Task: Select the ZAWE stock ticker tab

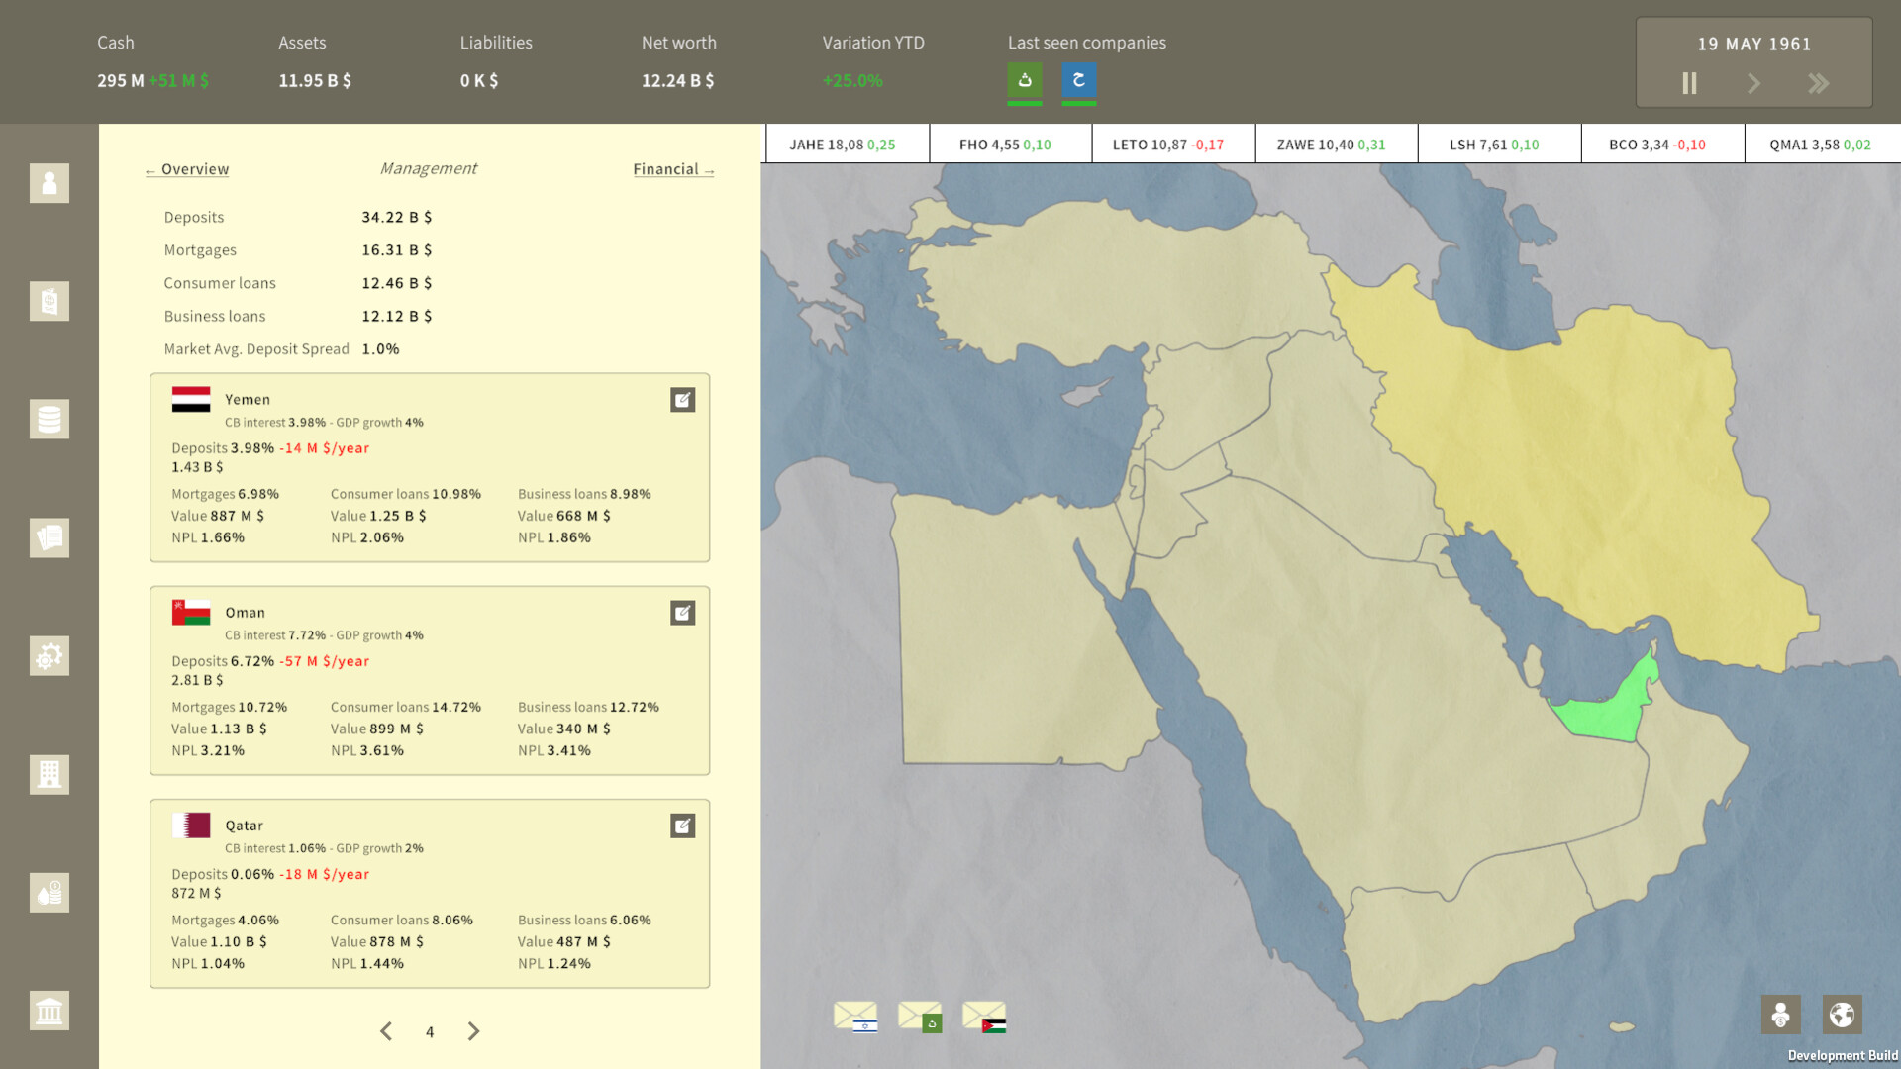Action: [1336, 143]
